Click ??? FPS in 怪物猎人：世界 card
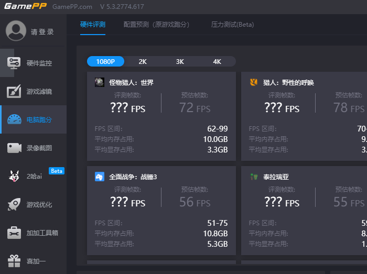 point(127,108)
